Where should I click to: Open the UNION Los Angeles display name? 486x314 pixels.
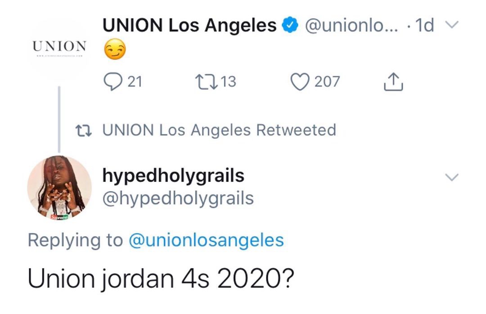point(189,26)
